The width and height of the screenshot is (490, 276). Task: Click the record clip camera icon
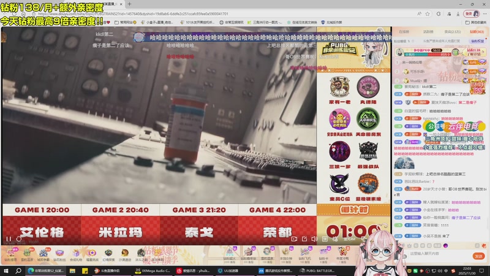(x=294, y=239)
